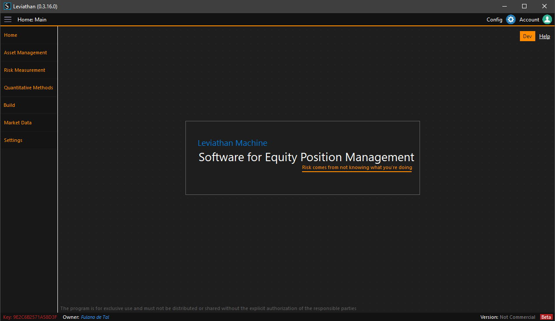
Task: Open Settings in the left sidebar
Action: point(13,140)
